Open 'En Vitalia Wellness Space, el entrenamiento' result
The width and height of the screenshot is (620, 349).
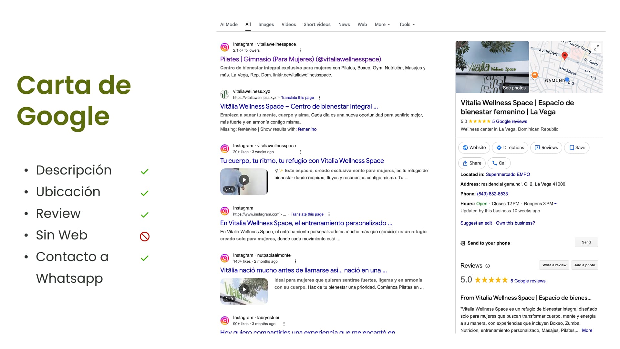(x=306, y=223)
